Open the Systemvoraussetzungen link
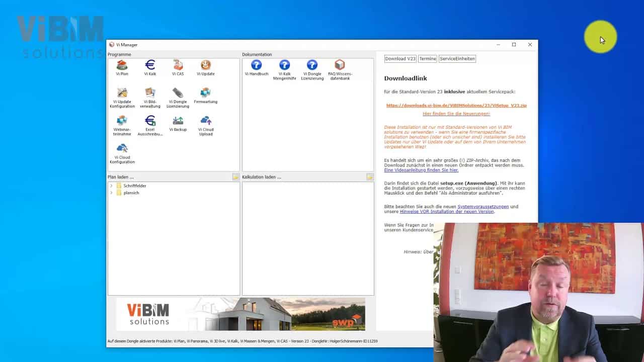 pos(483,207)
